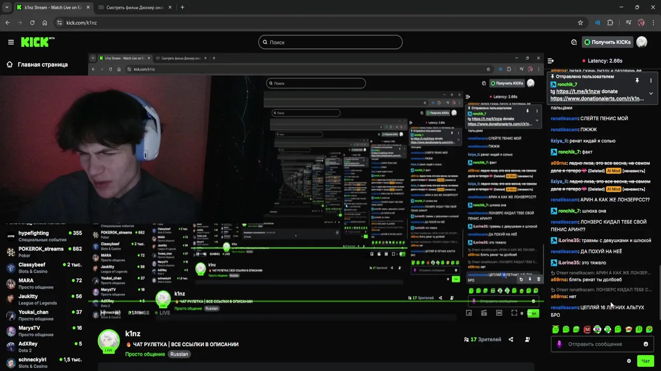The width and height of the screenshot is (661, 371).
Task: Open the Chrome profile avatar
Action: [641, 23]
